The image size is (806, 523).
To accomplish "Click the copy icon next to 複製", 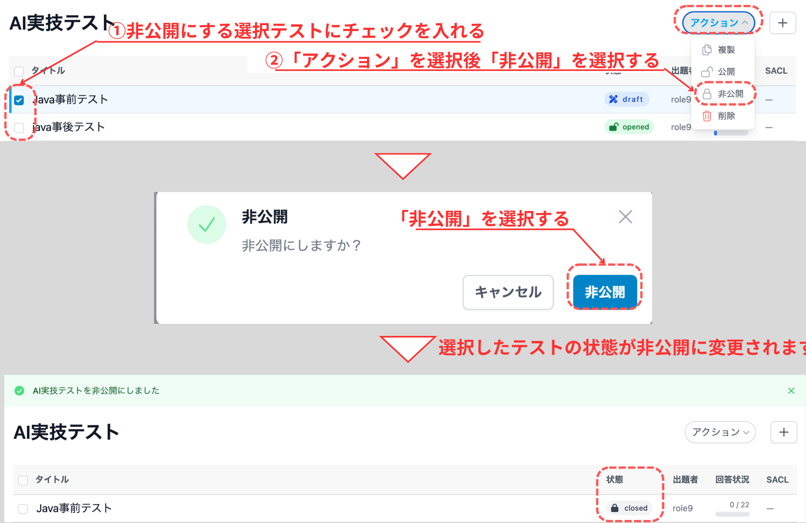I will [x=706, y=50].
